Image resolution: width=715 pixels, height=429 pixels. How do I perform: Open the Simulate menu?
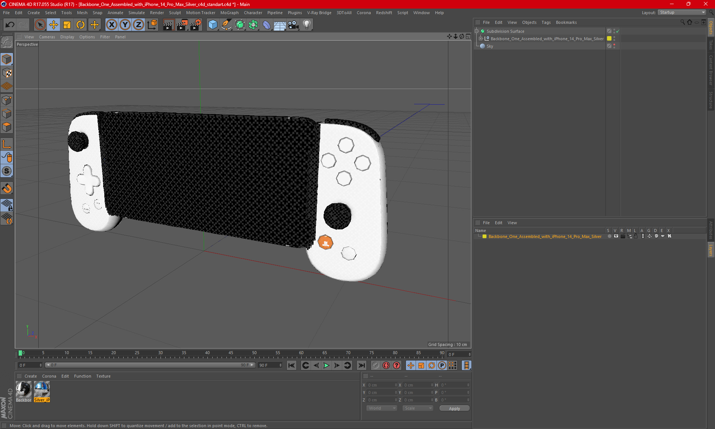137,13
